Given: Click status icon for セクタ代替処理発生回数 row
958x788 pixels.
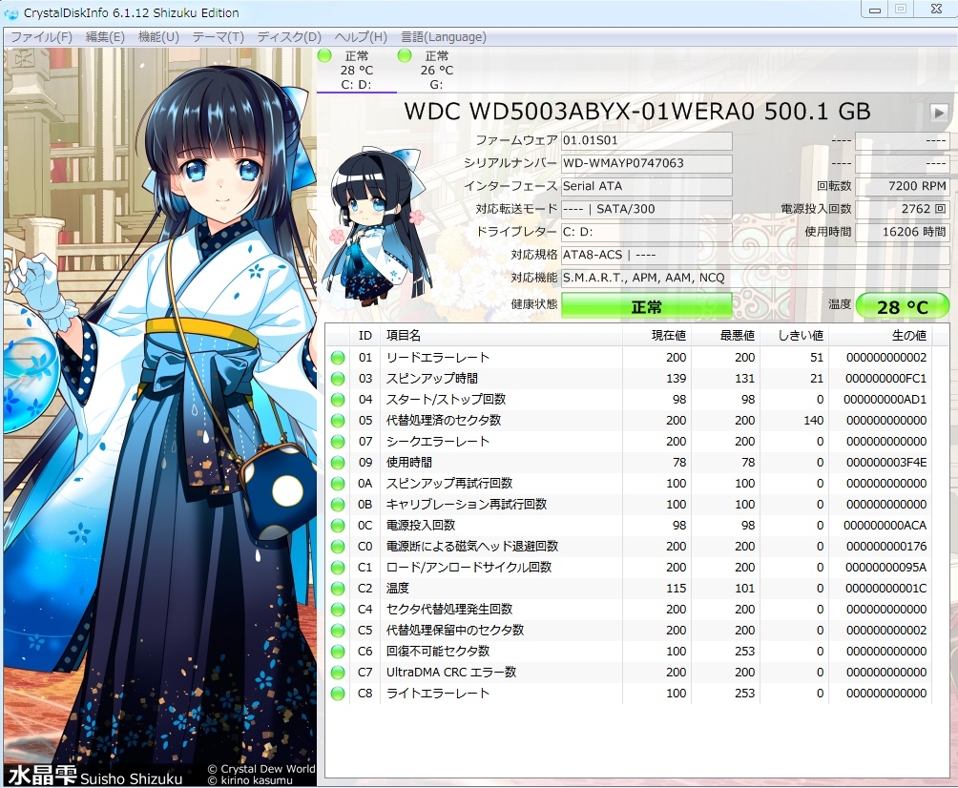Looking at the screenshot, I should [x=337, y=610].
